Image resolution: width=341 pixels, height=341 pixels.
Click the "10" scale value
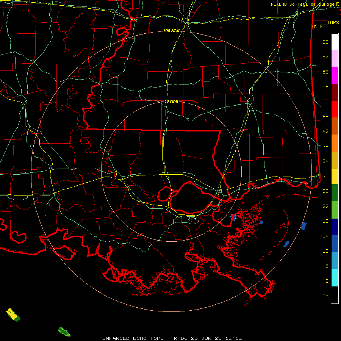325,251
